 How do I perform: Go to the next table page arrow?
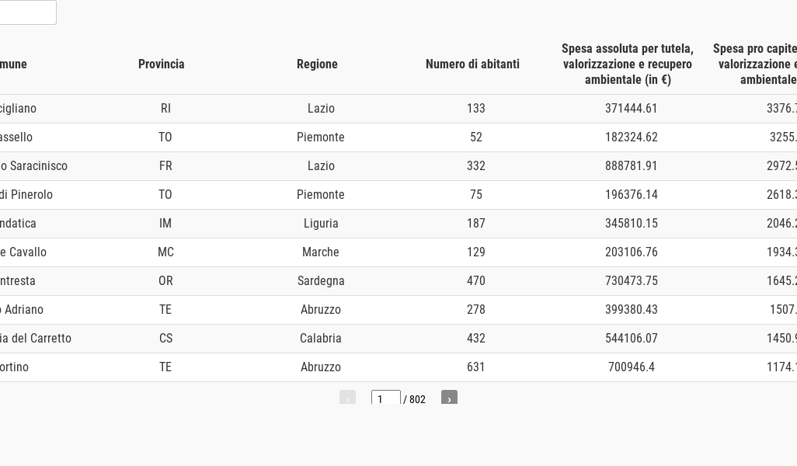click(449, 398)
